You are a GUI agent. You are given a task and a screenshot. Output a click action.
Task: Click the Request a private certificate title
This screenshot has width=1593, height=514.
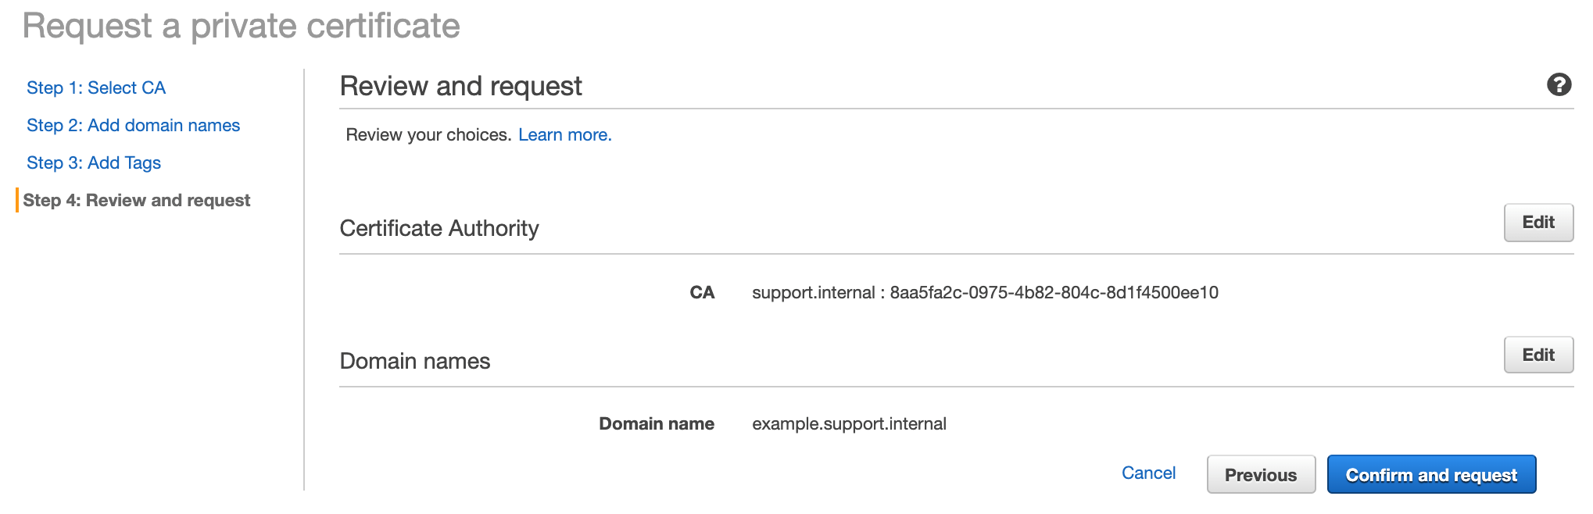coord(241,26)
